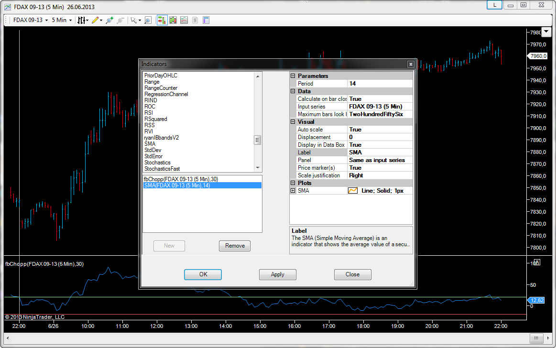
Task: Collapse the Data section
Action: [293, 91]
